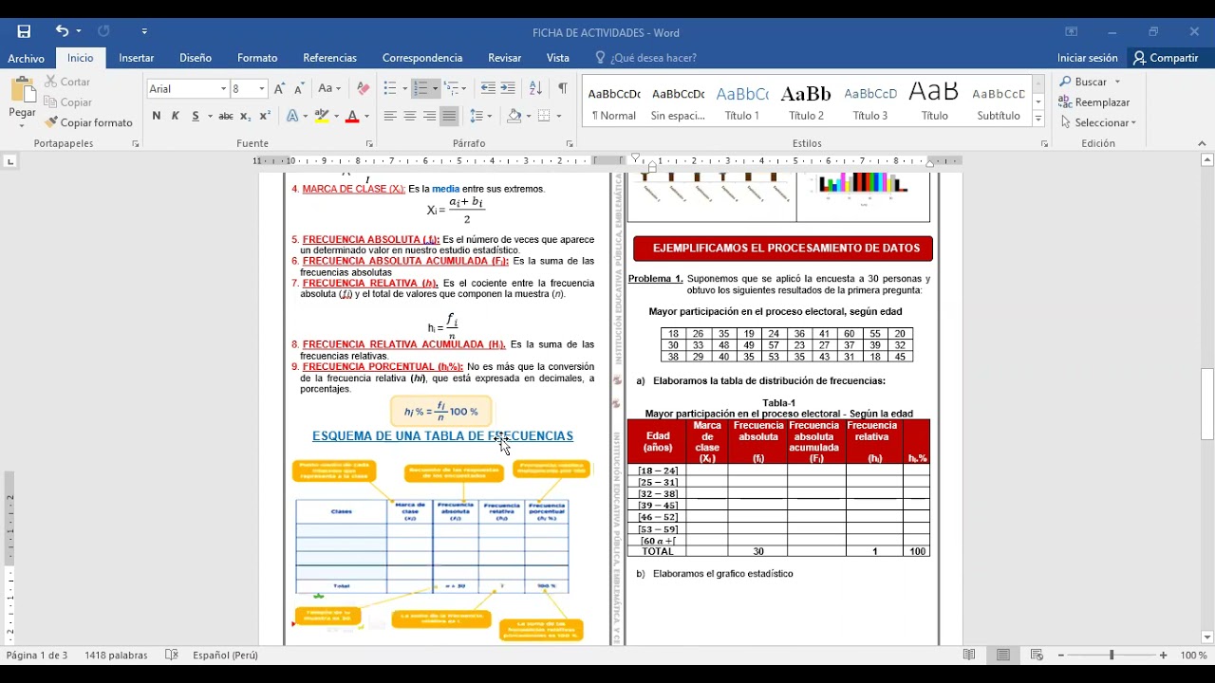Decrease the paragraph indent

coord(488,88)
